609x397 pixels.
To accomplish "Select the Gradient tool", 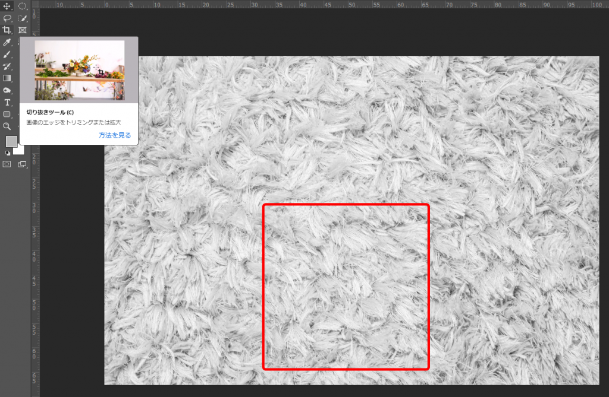I will click(x=7, y=78).
